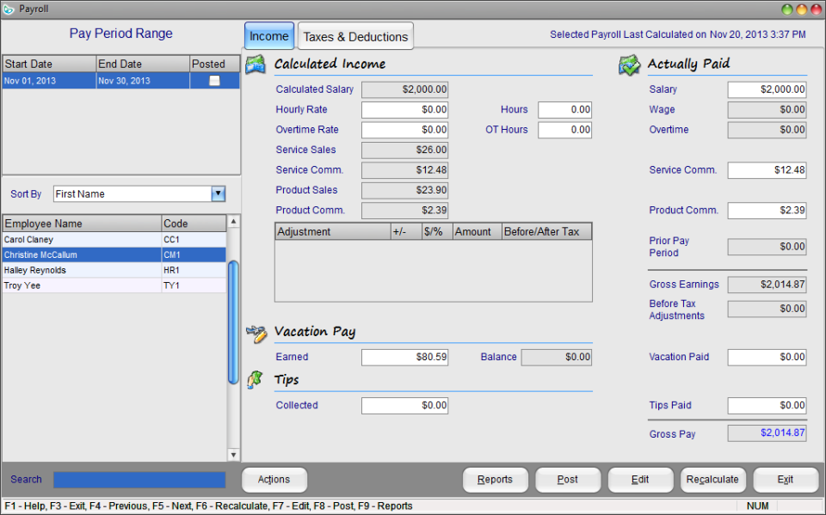Click the End Date column header
Image resolution: width=826 pixels, height=515 pixels.
(x=144, y=64)
